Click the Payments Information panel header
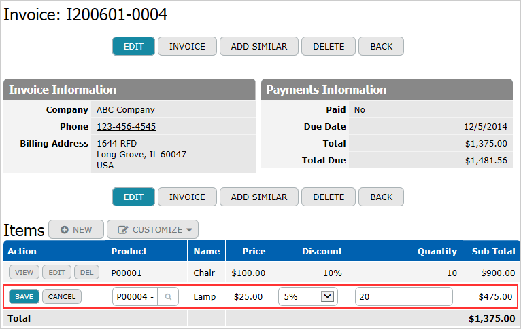The height and width of the screenshot is (329, 521). click(387, 90)
